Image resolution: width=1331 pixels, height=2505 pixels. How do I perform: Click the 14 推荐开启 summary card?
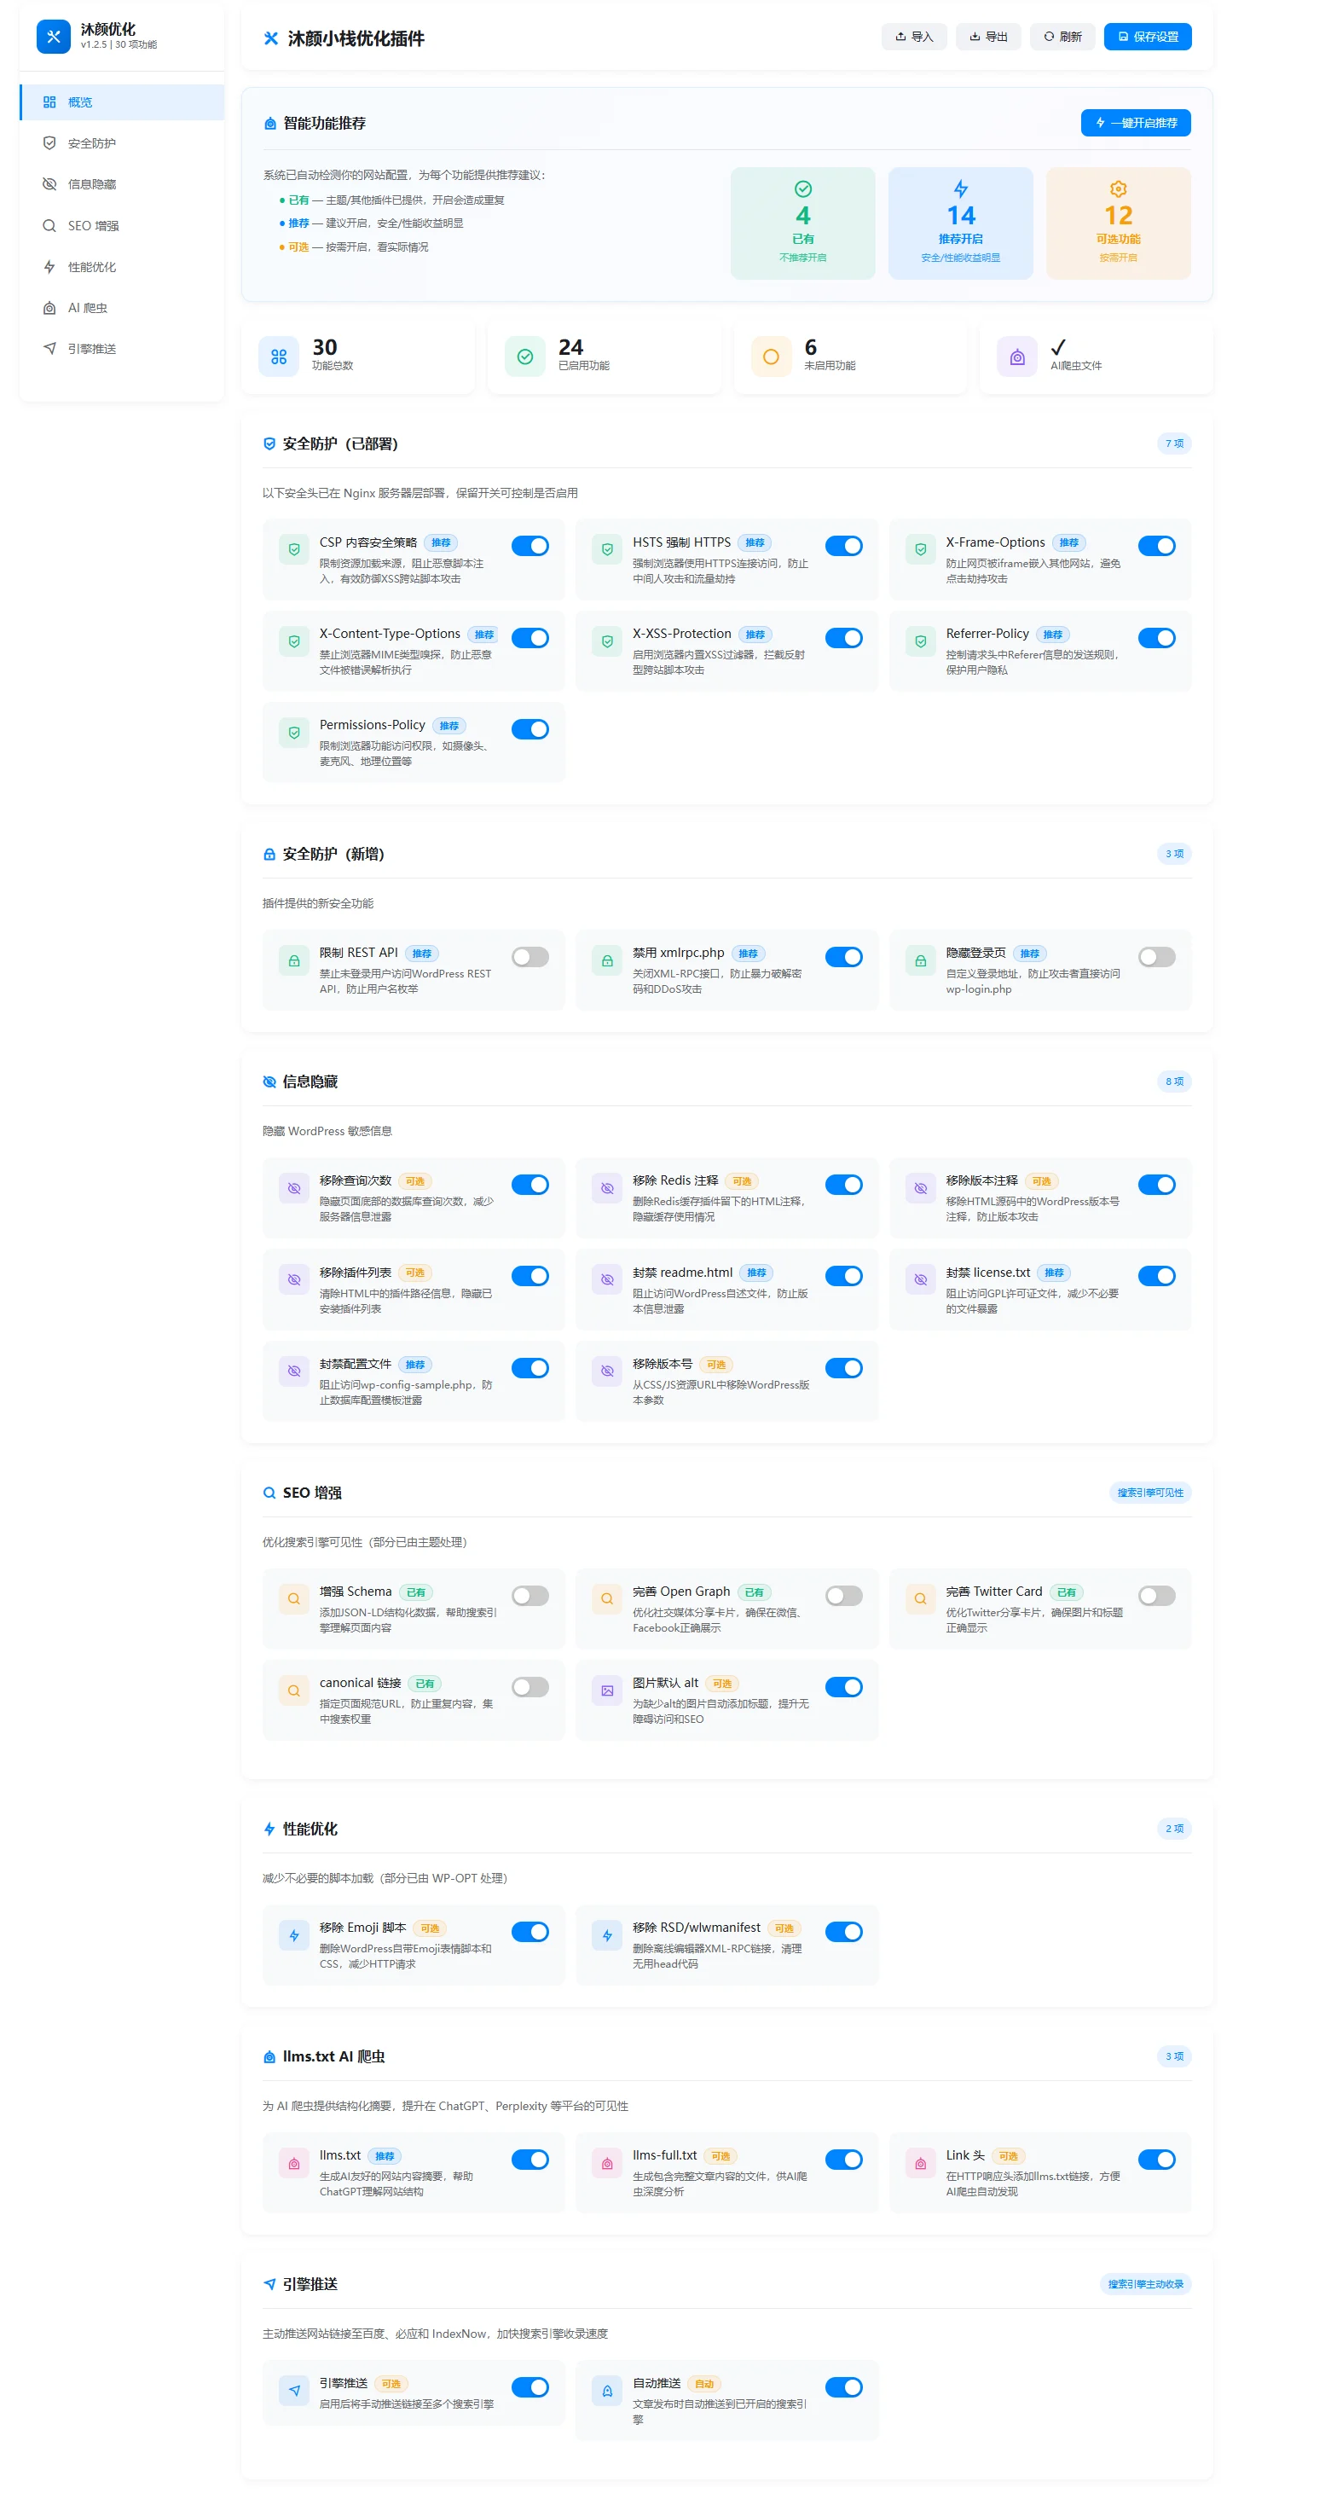(959, 223)
